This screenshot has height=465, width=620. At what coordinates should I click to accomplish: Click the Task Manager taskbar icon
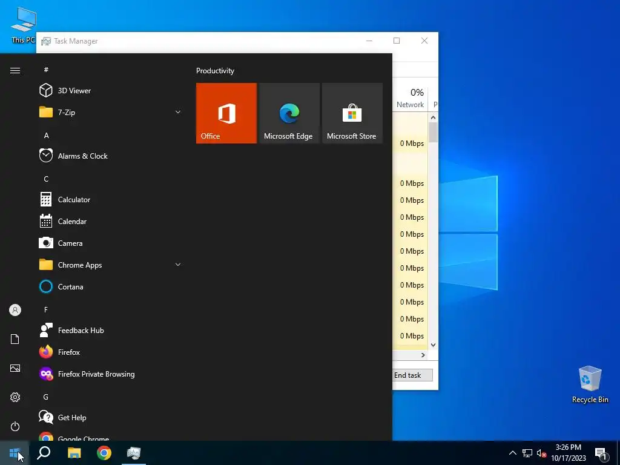click(134, 453)
